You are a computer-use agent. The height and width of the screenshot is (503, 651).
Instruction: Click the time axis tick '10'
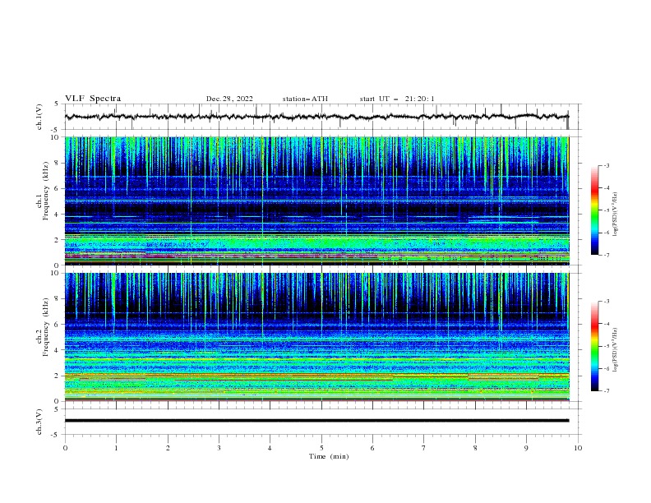pyautogui.click(x=578, y=448)
